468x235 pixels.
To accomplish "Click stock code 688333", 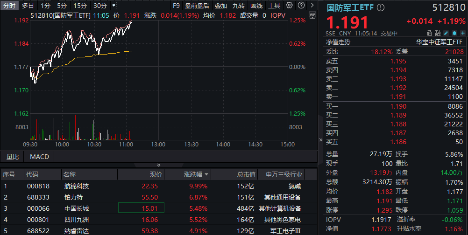I will [x=38, y=197].
